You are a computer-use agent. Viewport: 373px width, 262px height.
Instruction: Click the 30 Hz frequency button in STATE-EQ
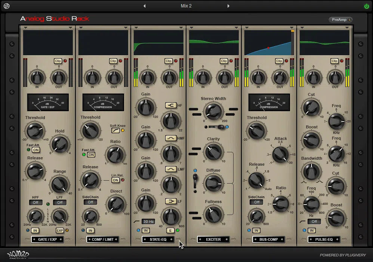click(x=148, y=222)
